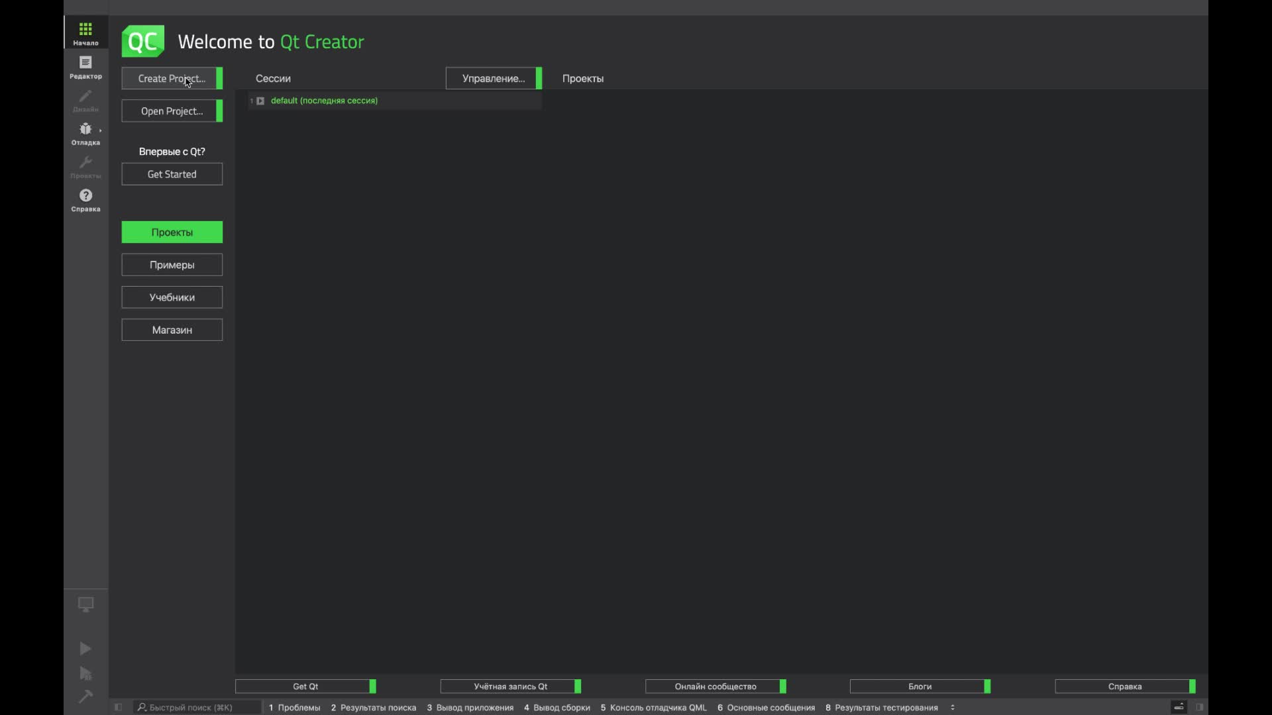
Task: Click the Впервые с Qt? label
Action: (172, 152)
